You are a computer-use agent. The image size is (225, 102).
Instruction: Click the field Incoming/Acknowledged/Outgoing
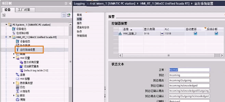[189, 91]
